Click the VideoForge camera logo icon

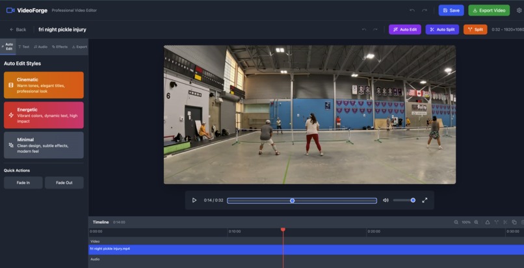point(10,10)
